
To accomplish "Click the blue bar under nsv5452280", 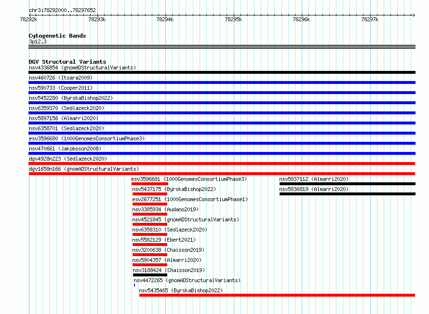I will (x=222, y=103).
